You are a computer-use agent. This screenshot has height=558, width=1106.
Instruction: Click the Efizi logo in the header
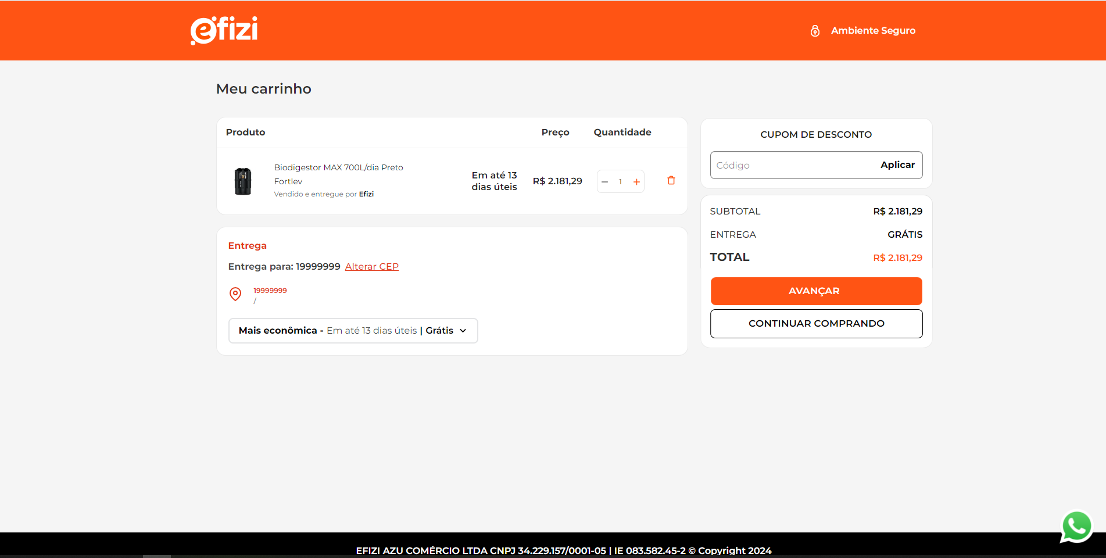pyautogui.click(x=224, y=30)
